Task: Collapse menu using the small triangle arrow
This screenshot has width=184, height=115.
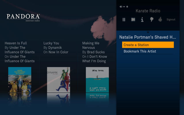Action: click(148, 32)
